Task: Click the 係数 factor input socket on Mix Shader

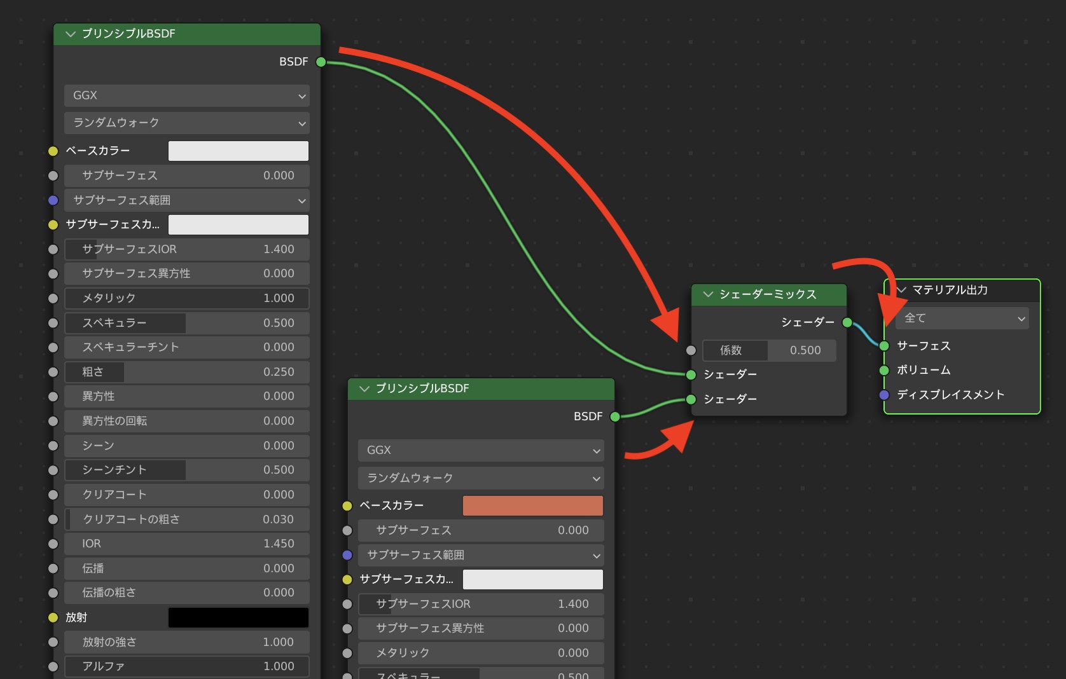Action: tap(691, 350)
